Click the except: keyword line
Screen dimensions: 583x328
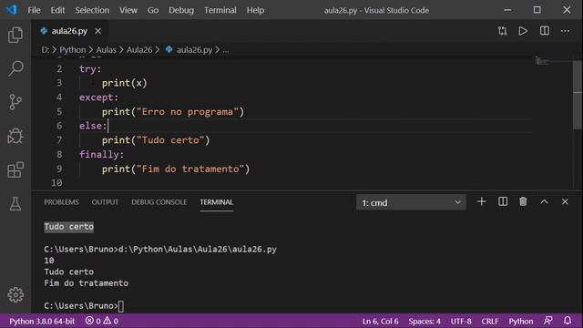(x=98, y=97)
